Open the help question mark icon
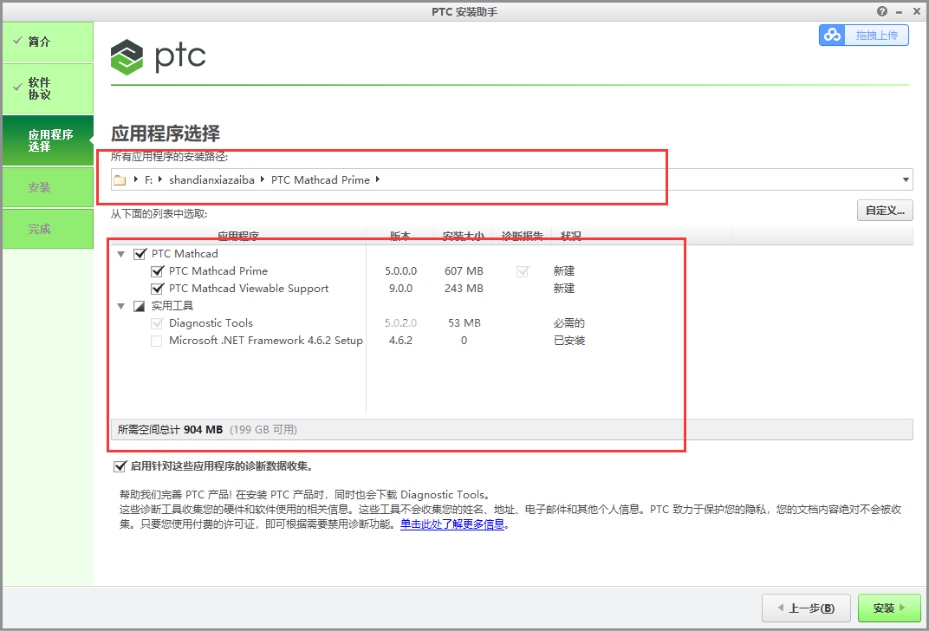This screenshot has height=631, width=929. point(882,11)
